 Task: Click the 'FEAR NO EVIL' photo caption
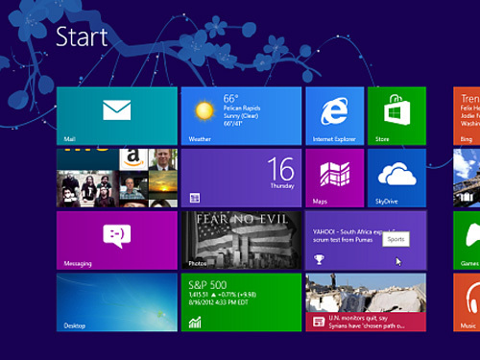point(242,219)
